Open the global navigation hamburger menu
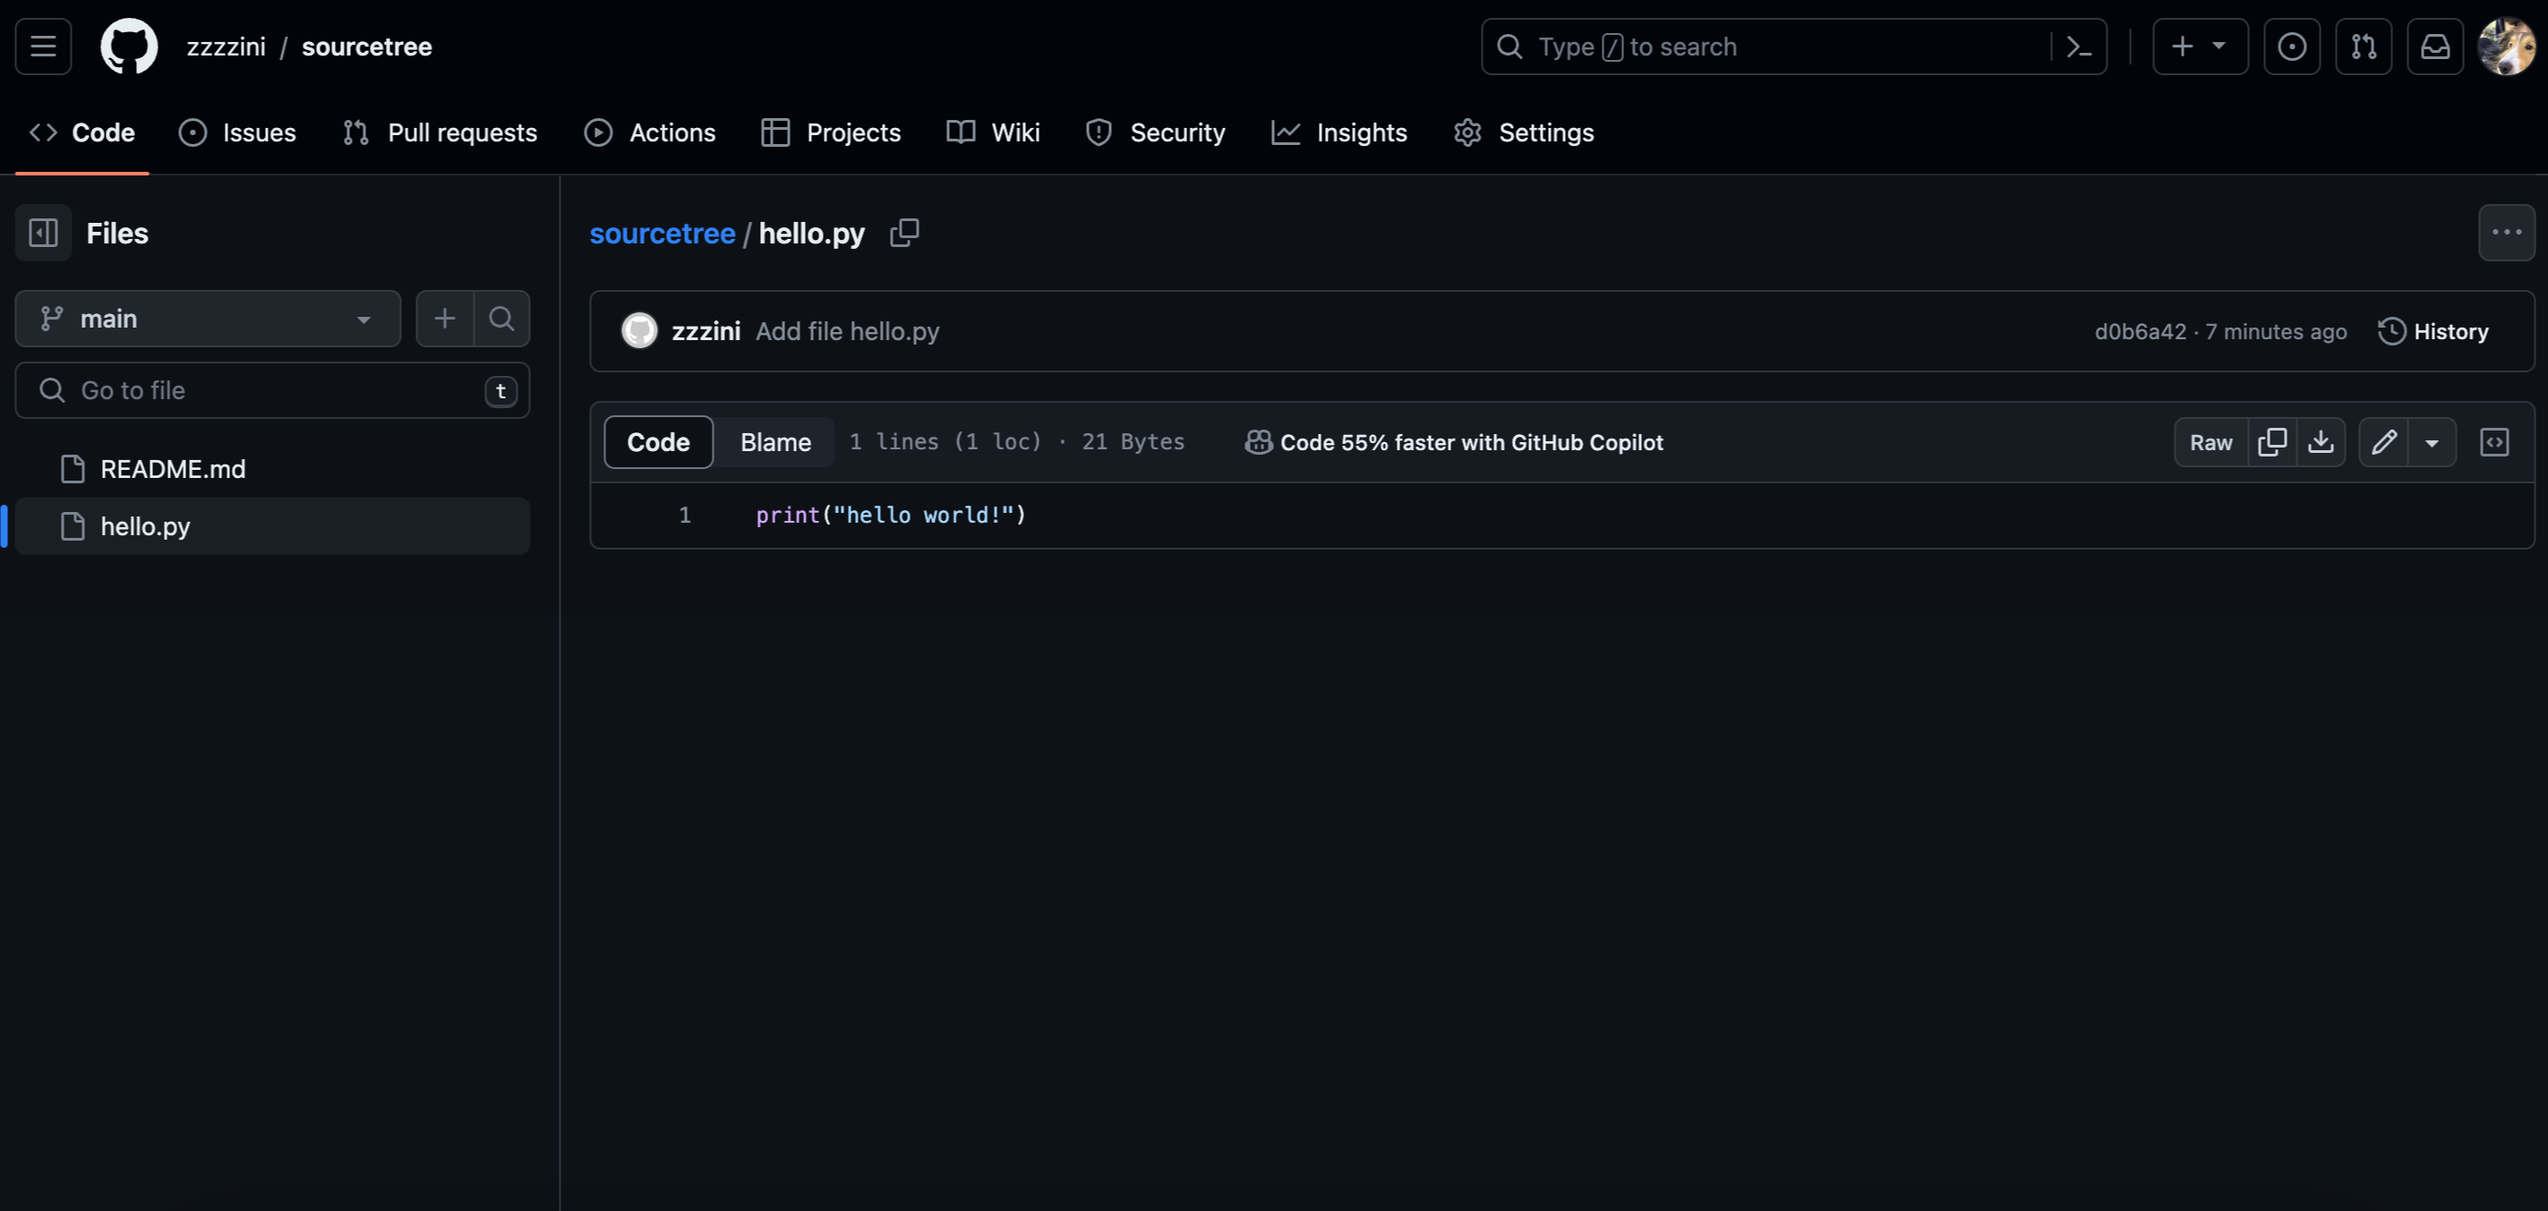 tap(44, 47)
